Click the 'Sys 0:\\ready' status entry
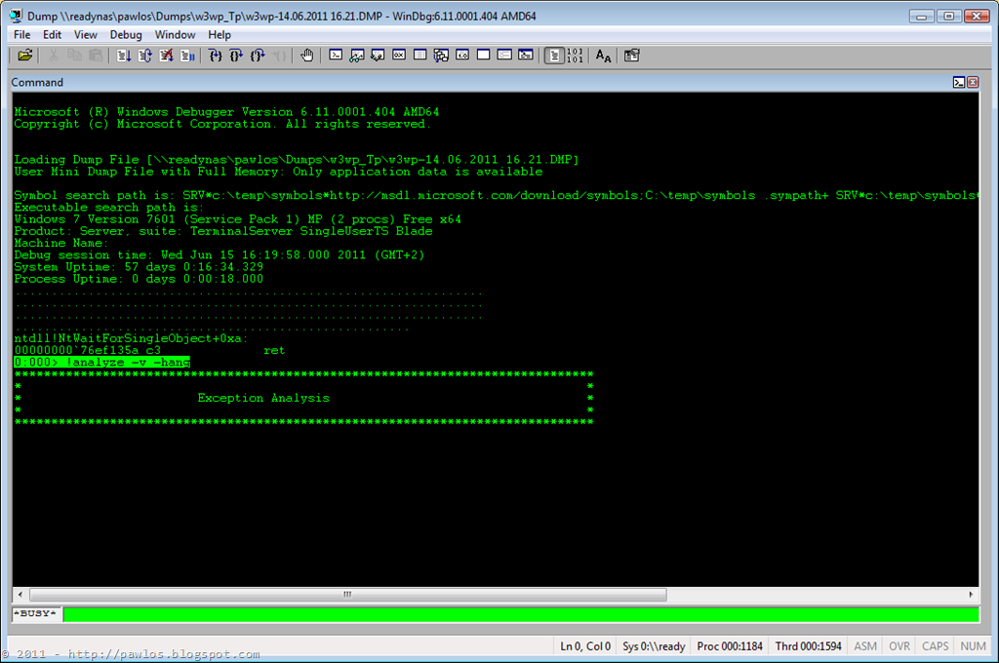The image size is (999, 663). (655, 645)
